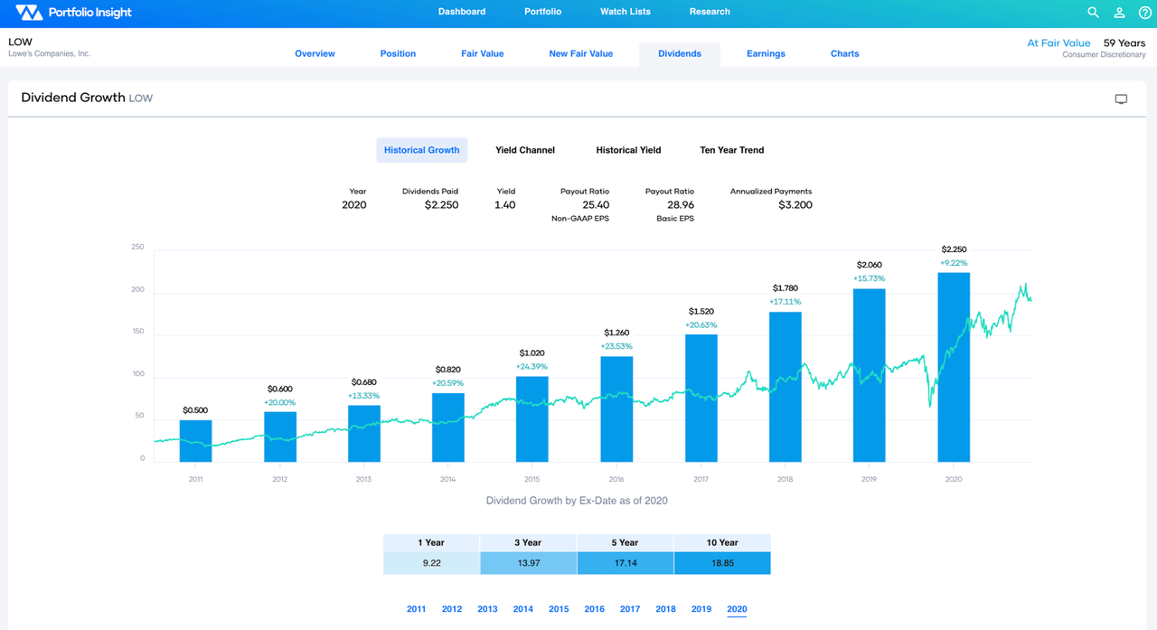1157x630 pixels.
Task: Switch to the Yield Channel view
Action: (525, 149)
